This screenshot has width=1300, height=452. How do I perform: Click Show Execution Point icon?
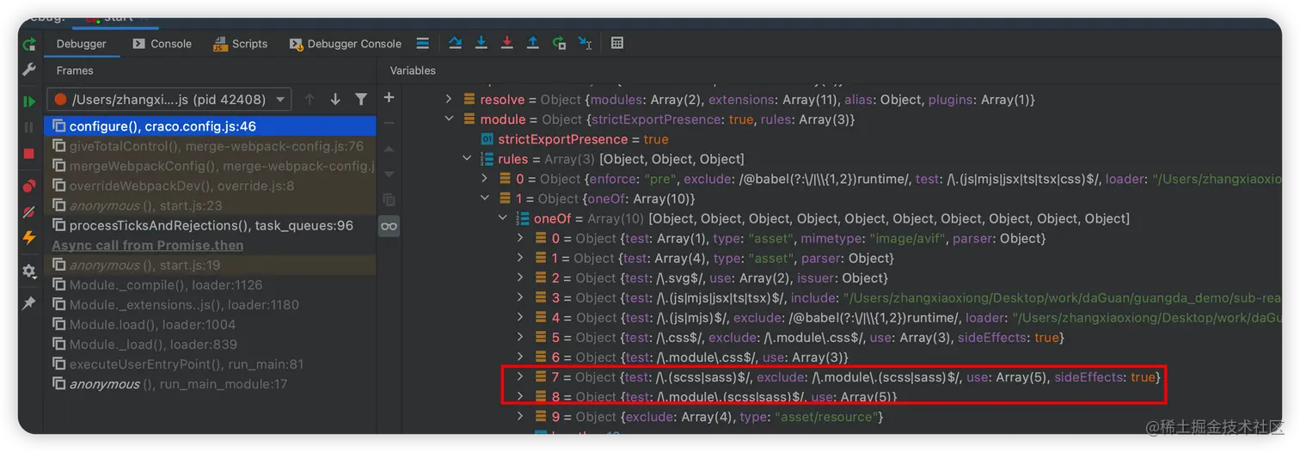[422, 43]
